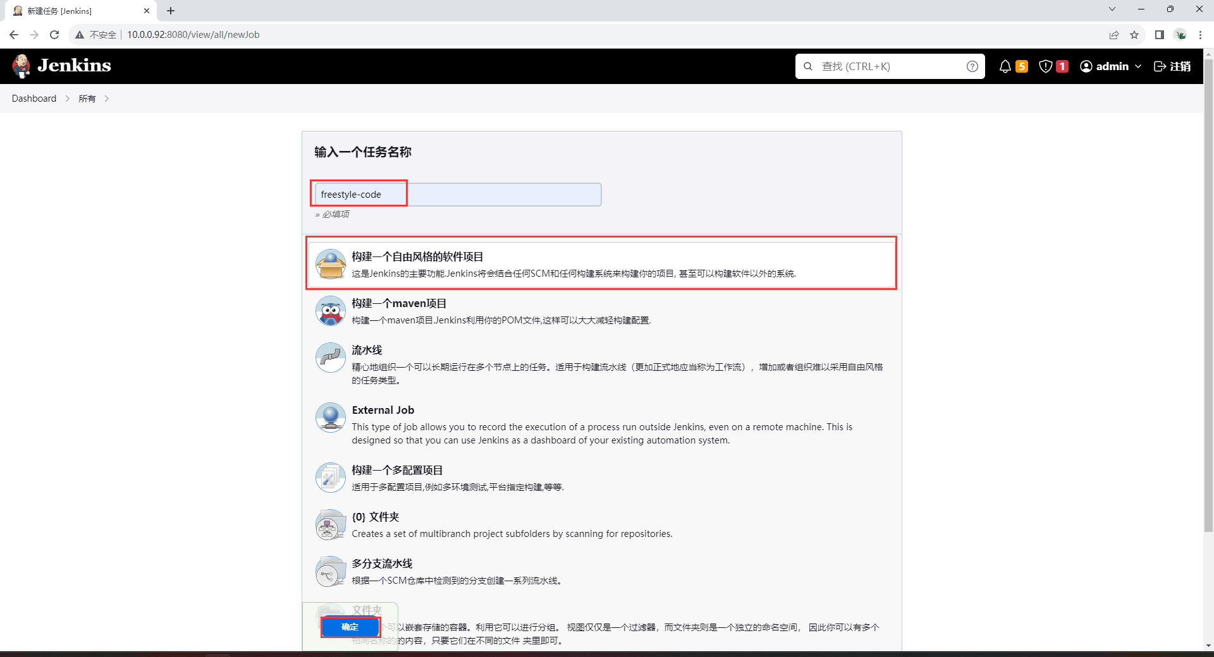This screenshot has width=1214, height=657.
Task: Click the page vertical scrollbar
Action: pyautogui.click(x=1208, y=296)
